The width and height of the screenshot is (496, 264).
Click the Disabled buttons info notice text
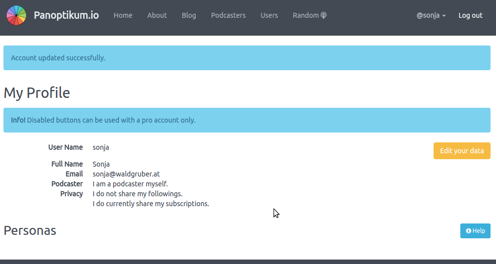click(104, 120)
